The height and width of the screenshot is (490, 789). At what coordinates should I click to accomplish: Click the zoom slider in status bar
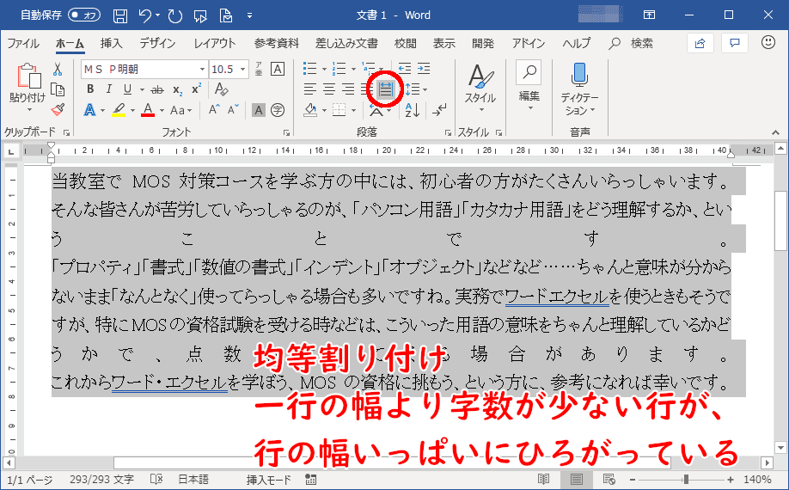685,480
